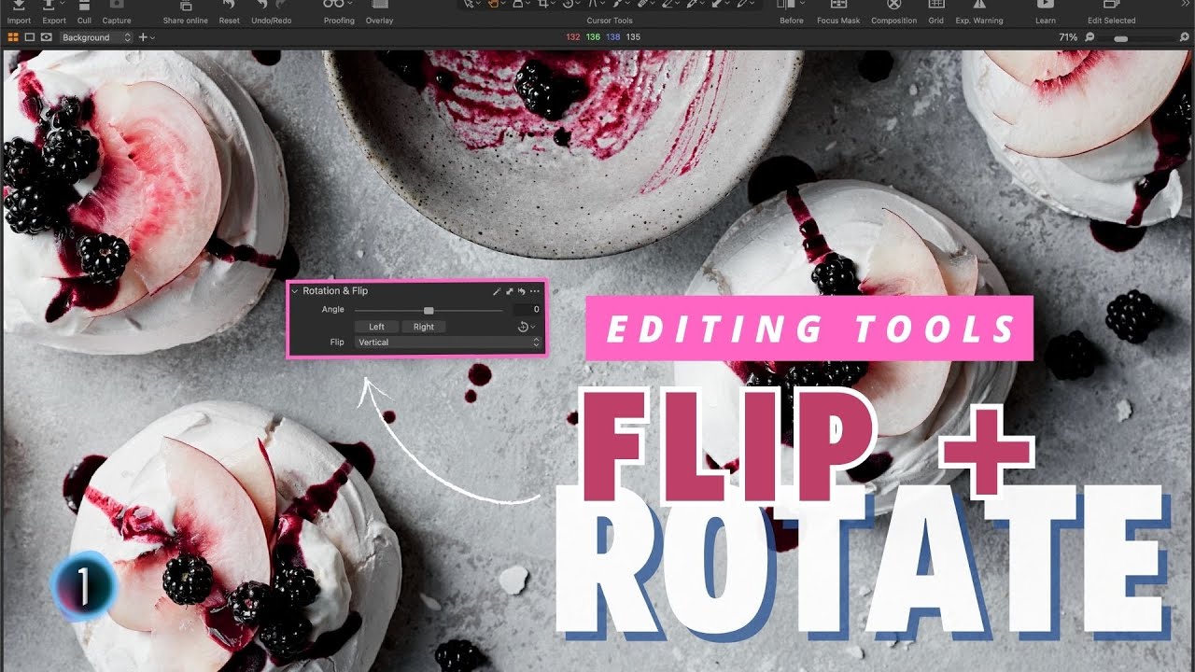This screenshot has height=672, width=1195.
Task: Click Rotation & Flip copy arrows icon
Action: tap(510, 291)
